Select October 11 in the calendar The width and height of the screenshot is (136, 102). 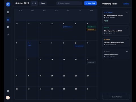click(x=21, y=65)
